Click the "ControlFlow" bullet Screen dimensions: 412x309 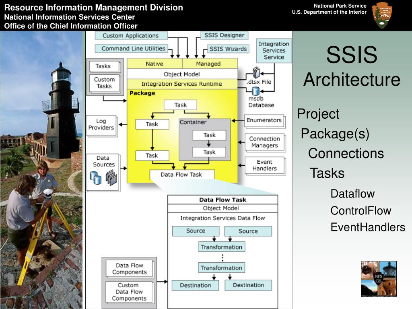pos(361,210)
